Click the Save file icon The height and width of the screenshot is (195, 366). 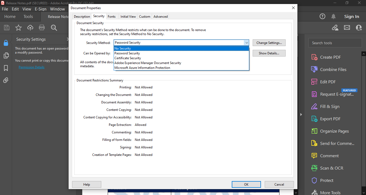click(7, 28)
